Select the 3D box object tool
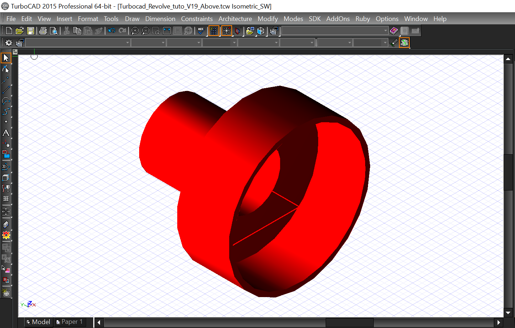The image size is (515, 328). (6, 177)
